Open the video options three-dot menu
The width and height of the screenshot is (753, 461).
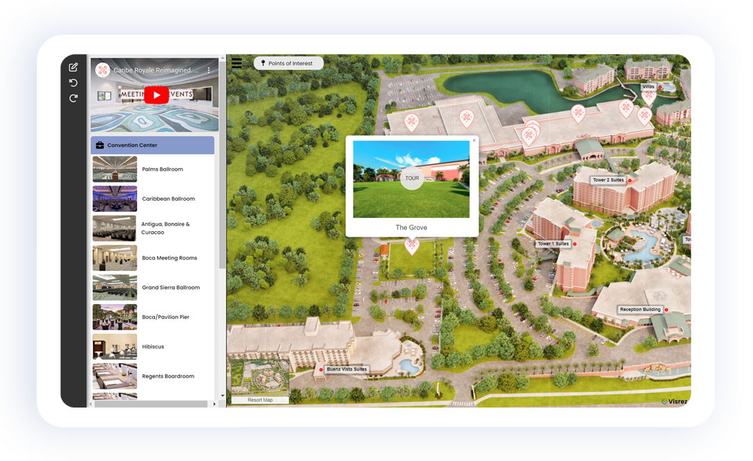209,70
